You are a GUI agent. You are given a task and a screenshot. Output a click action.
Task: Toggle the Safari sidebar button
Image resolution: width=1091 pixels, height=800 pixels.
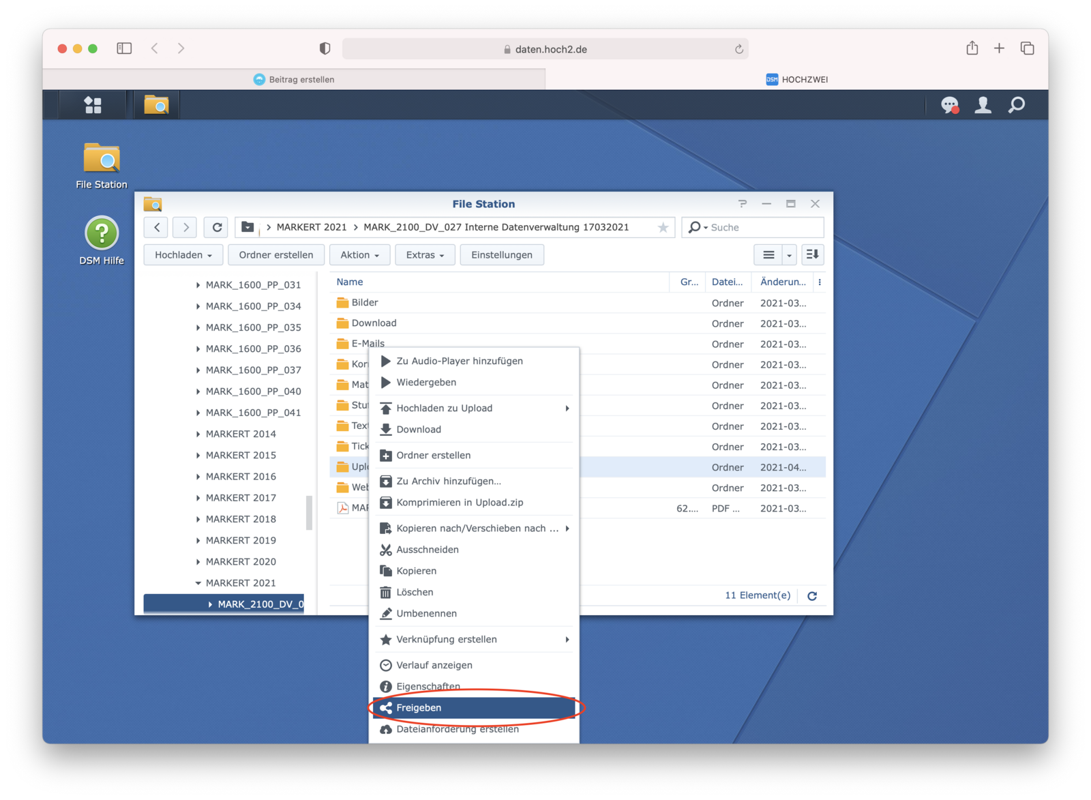[124, 48]
